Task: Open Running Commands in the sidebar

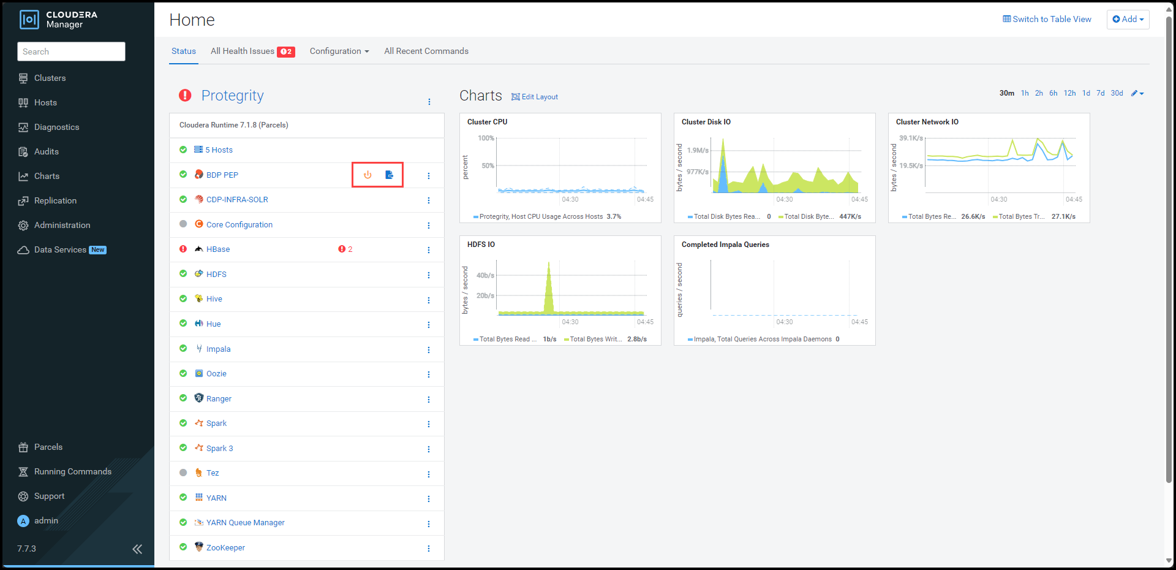Action: (x=72, y=472)
